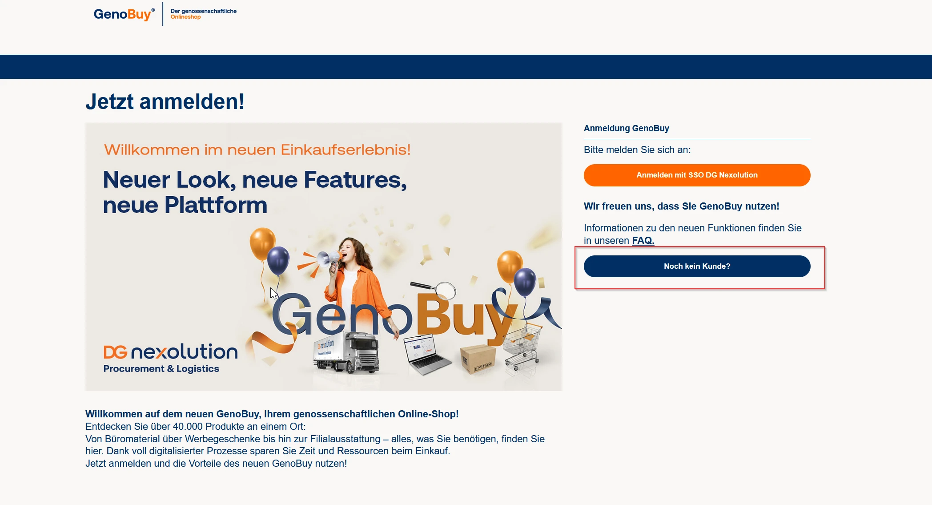Click the 'Anmeldung GenoBuy' section title
932x505 pixels.
(626, 129)
